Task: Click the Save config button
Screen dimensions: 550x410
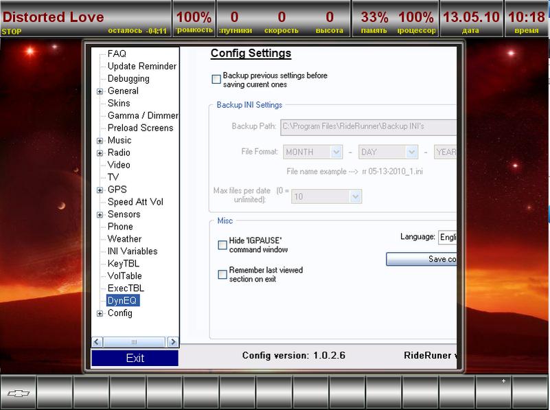Action: [x=422, y=260]
